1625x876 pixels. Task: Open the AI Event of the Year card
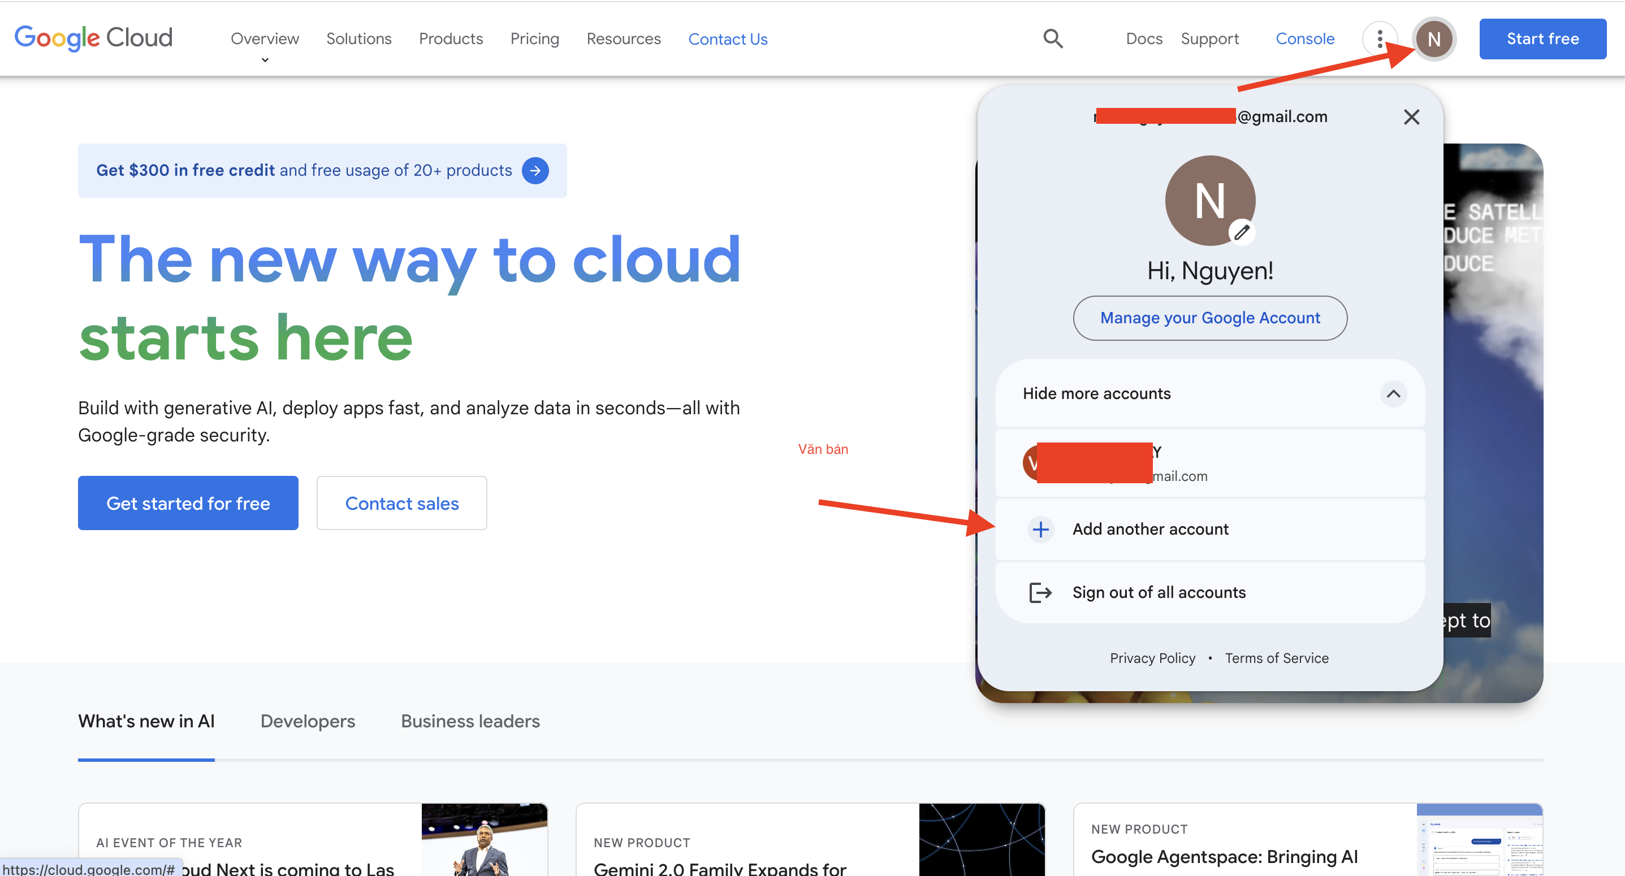tap(313, 840)
